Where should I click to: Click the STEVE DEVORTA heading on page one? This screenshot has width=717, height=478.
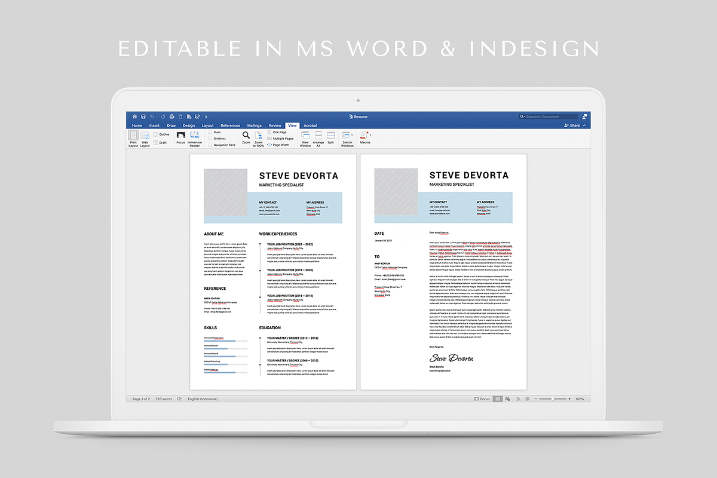pos(299,176)
